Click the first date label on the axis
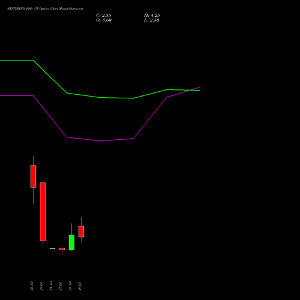The image size is (300, 300). 32,286
